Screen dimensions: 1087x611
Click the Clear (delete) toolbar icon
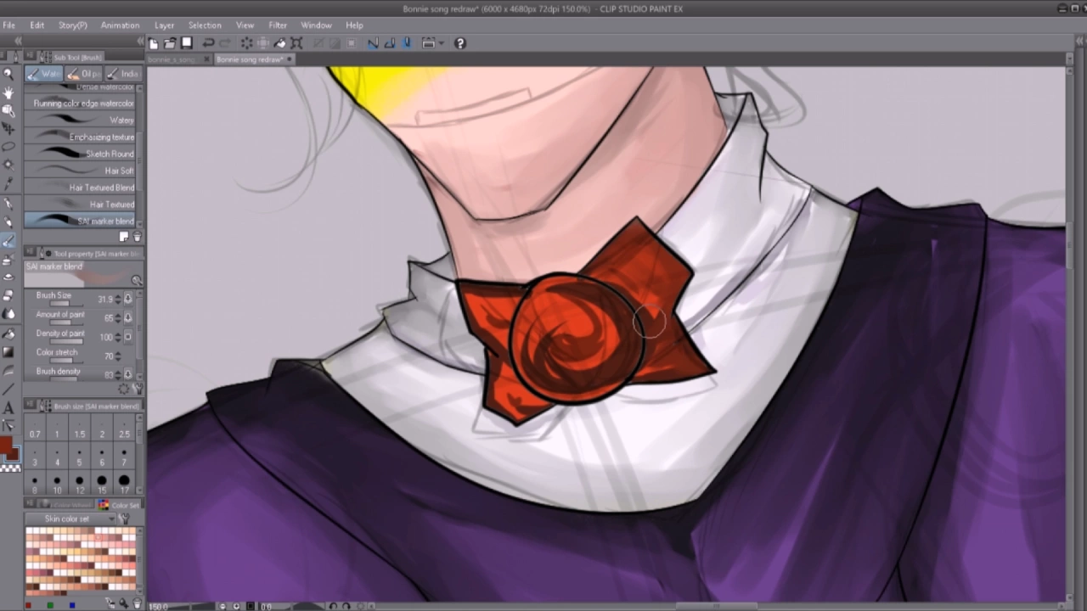pyautogui.click(x=246, y=43)
